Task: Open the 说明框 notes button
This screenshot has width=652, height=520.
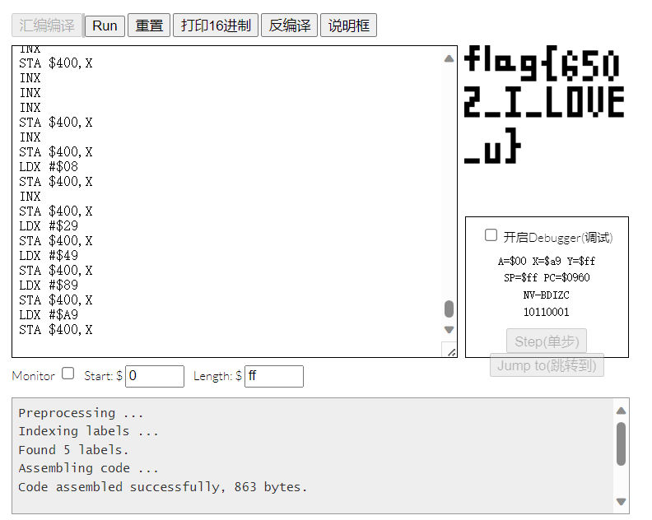Action: pos(348,26)
